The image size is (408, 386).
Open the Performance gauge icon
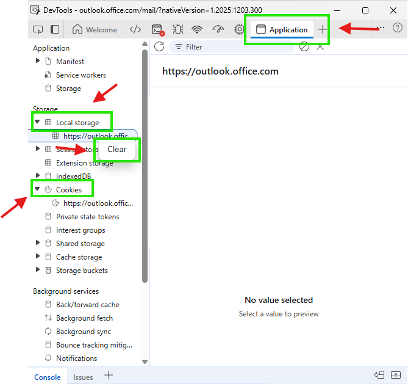pyautogui.click(x=218, y=29)
